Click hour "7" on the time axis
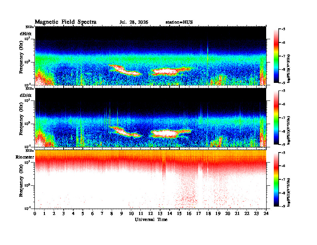 [102, 214]
